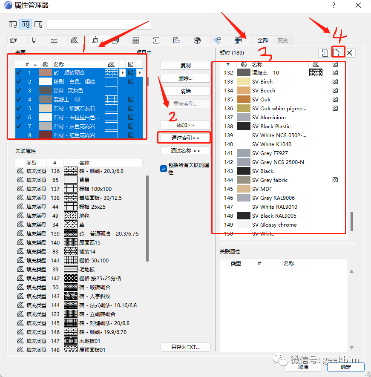This screenshot has width=371, height=377.
Task: Select the third search mode icon
Action: click(38, 25)
